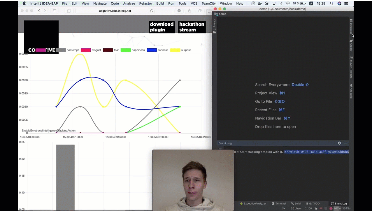
Task: Open the Navigate menu
Action: (x=100, y=3)
